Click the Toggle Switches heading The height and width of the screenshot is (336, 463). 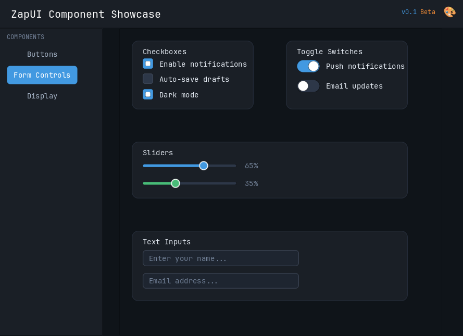pyautogui.click(x=330, y=52)
